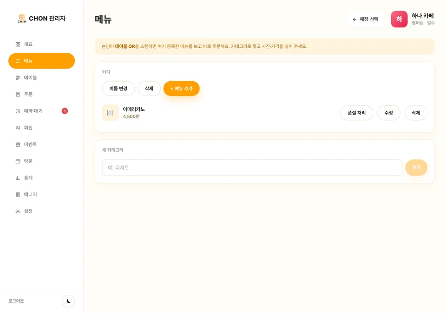The height and width of the screenshot is (313, 446).
Task: Click the people icon beside 회원
Action: pyautogui.click(x=18, y=128)
